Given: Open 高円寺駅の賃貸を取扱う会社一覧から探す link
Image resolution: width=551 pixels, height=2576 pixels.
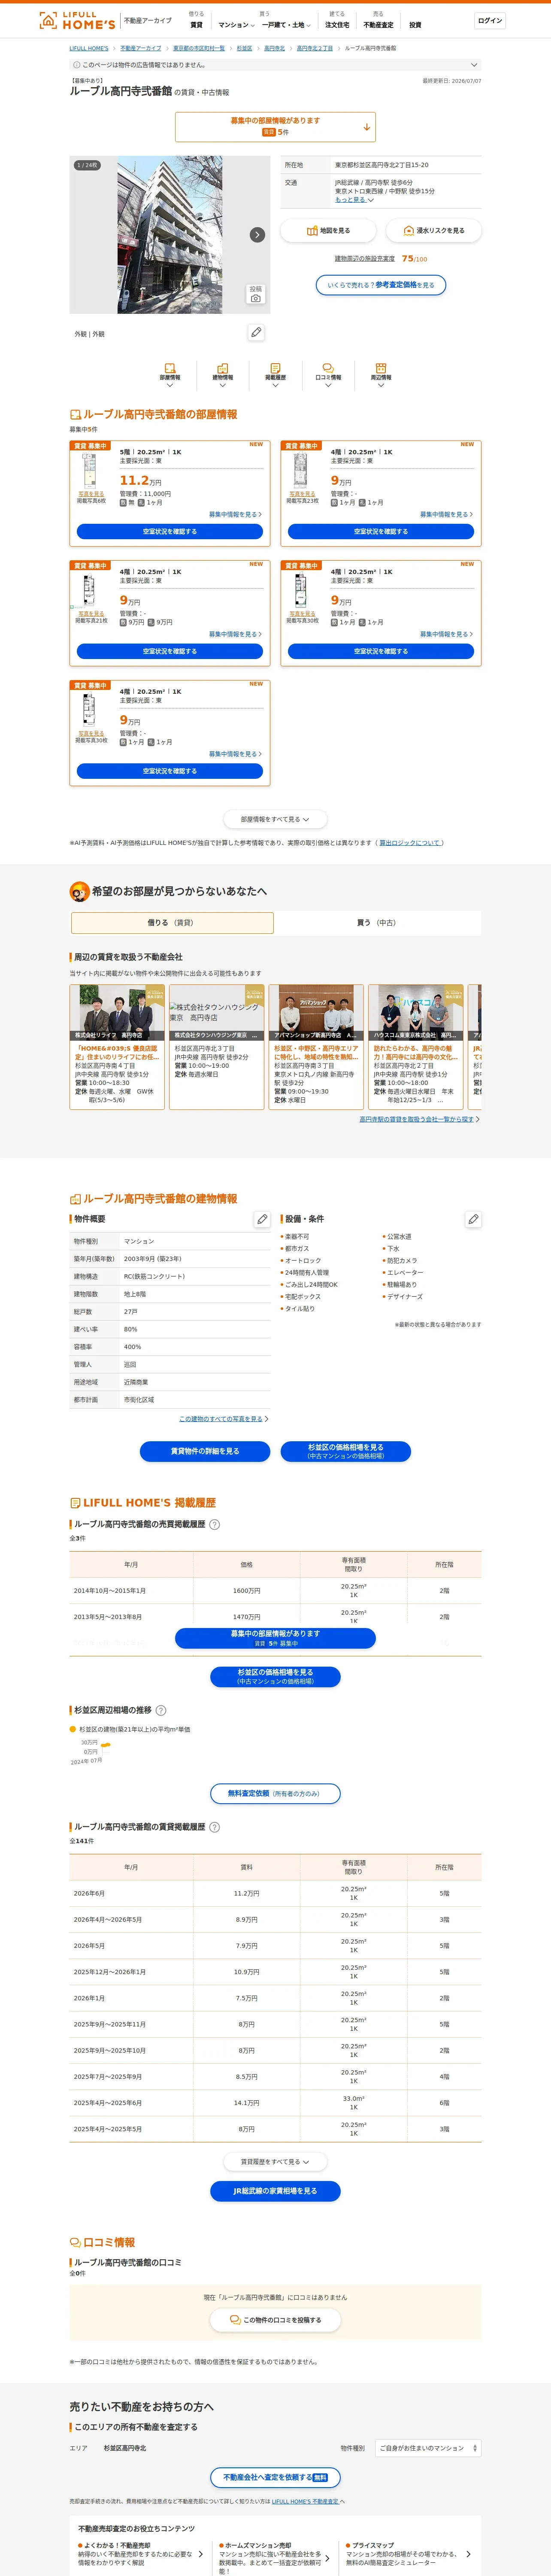Looking at the screenshot, I should (x=417, y=1119).
